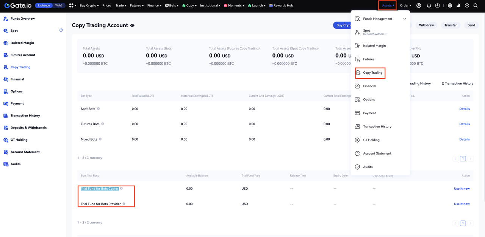Click the Withdraw button

click(426, 25)
